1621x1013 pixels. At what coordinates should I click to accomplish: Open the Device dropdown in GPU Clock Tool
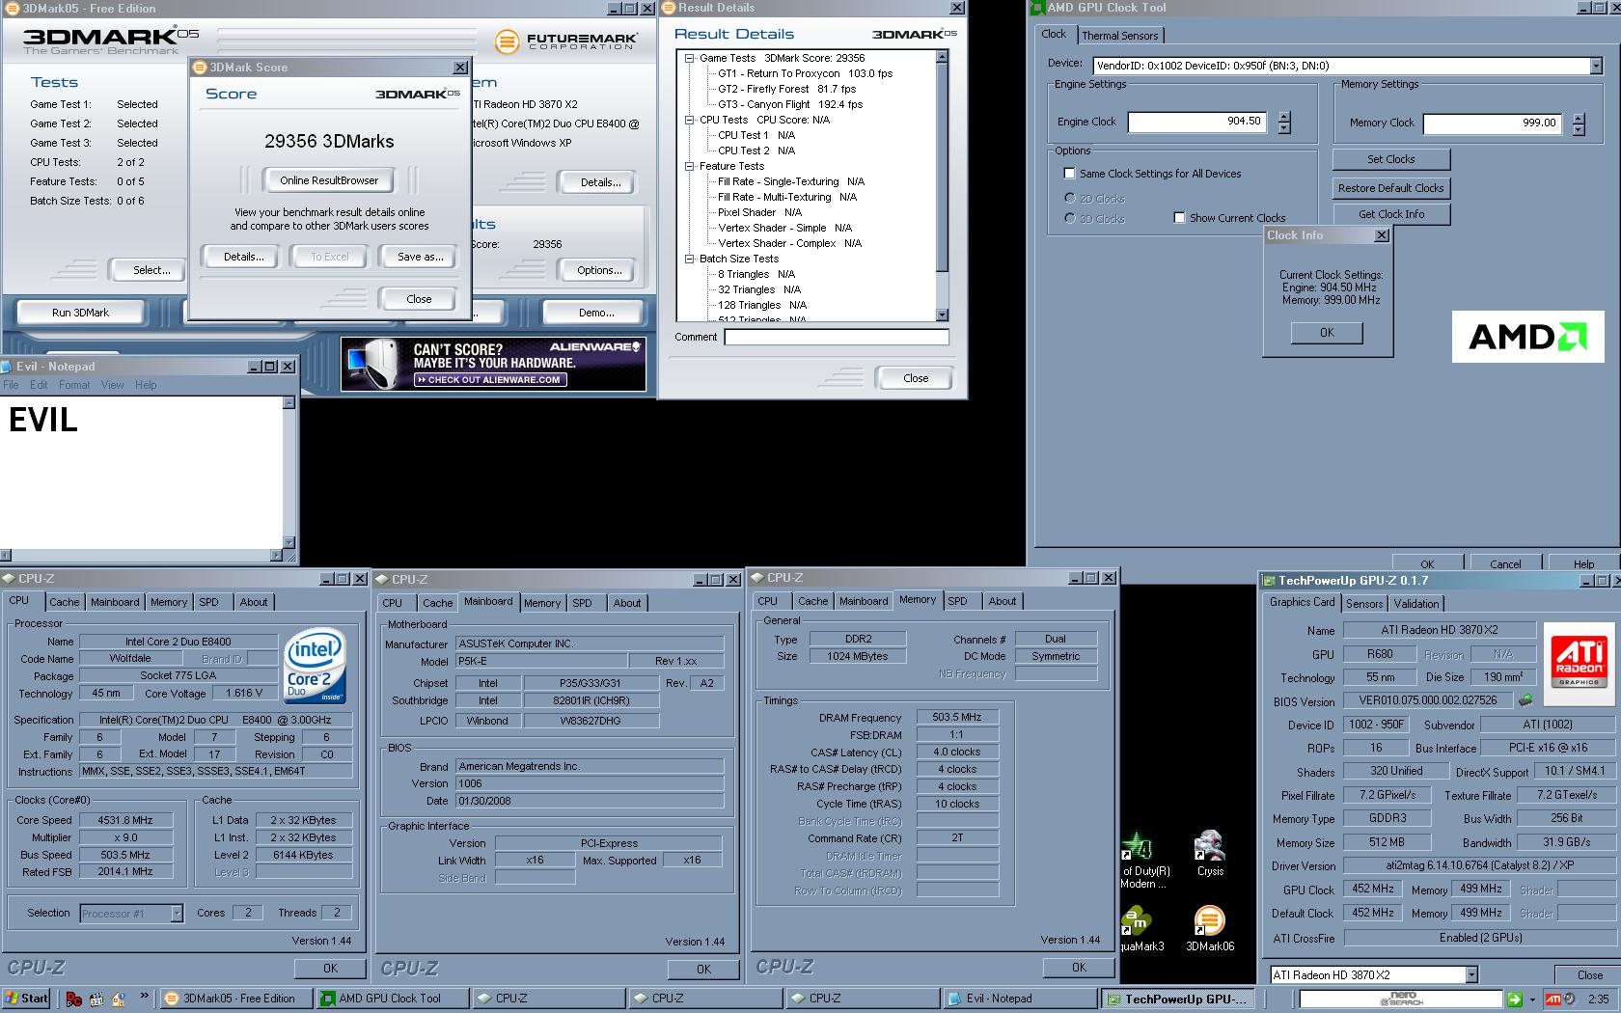tap(1595, 66)
